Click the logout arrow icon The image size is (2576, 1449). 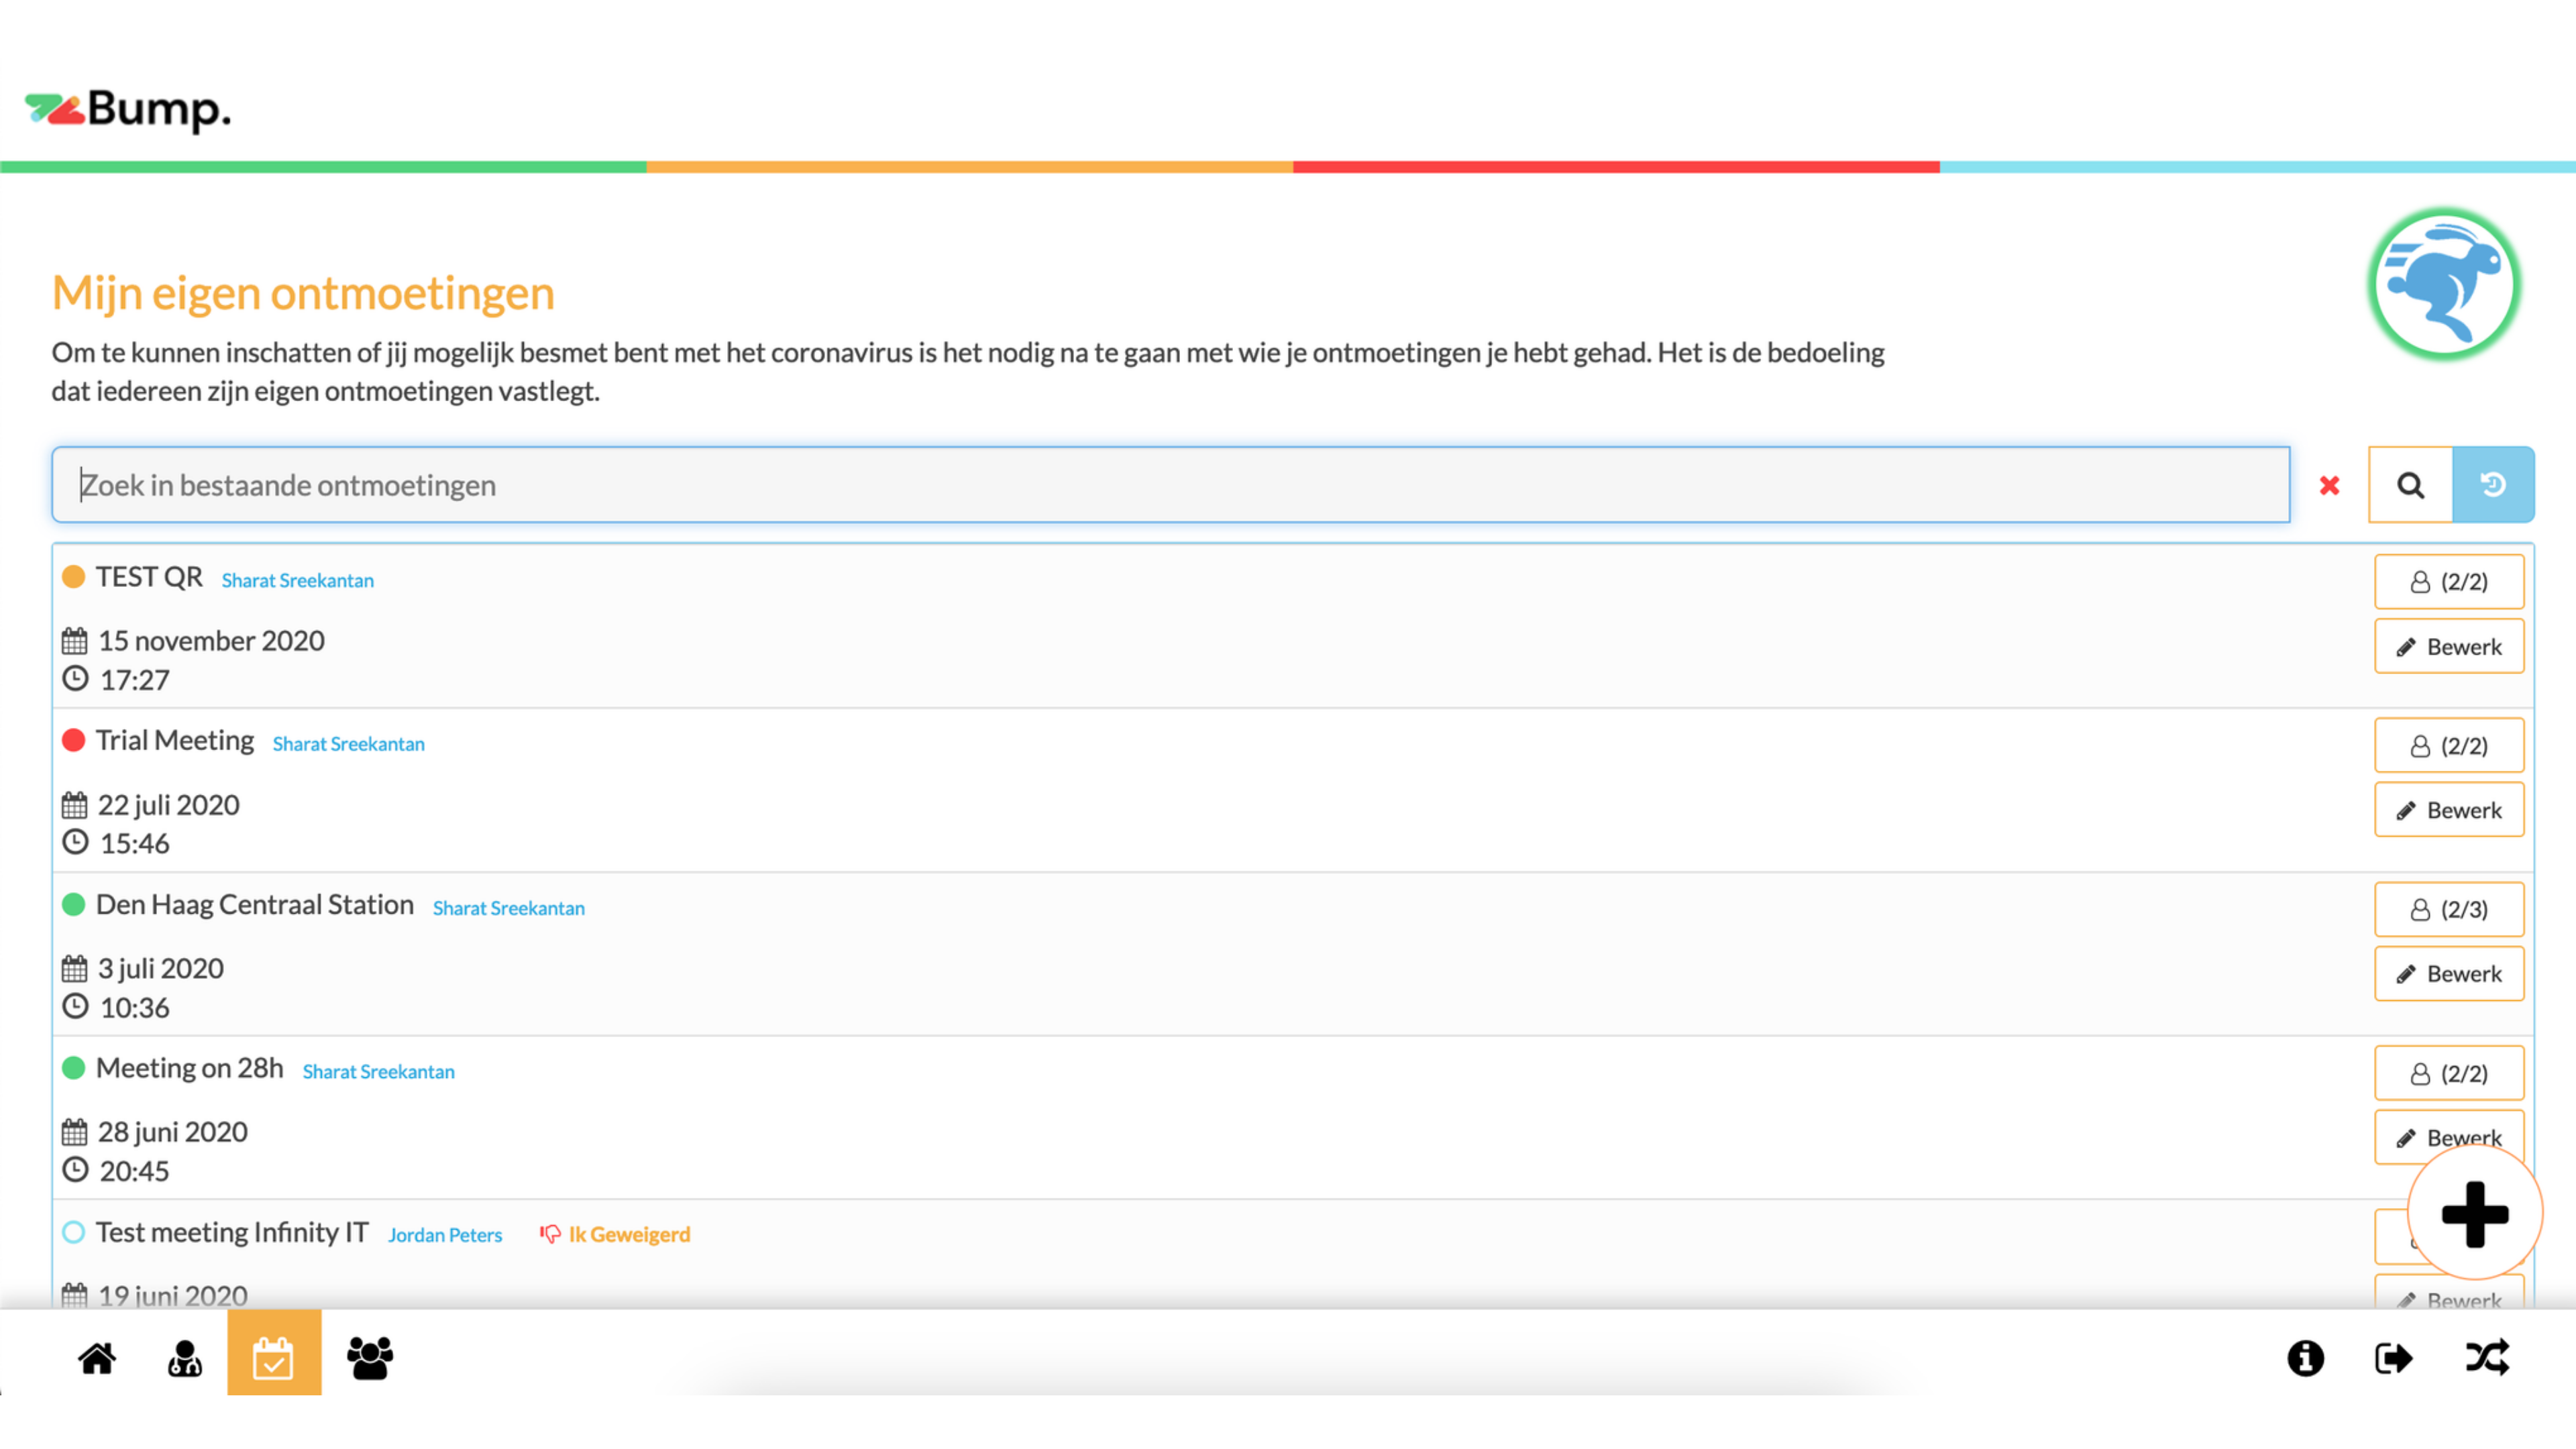tap(2393, 1357)
